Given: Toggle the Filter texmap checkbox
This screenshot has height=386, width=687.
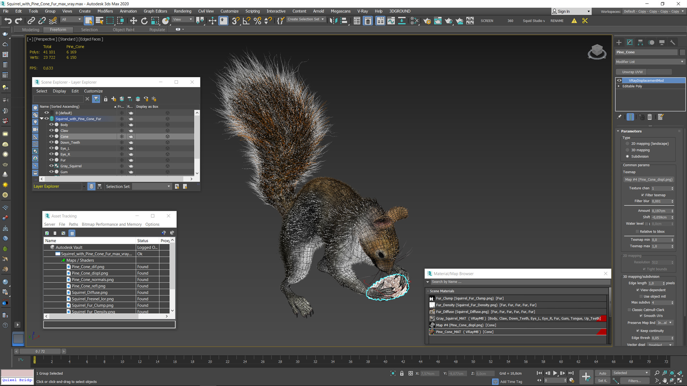Looking at the screenshot, I should tap(643, 195).
